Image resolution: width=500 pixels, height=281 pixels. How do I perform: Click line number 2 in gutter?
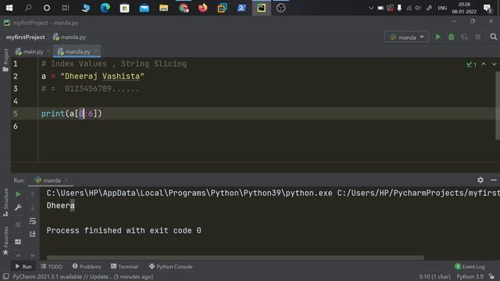pyautogui.click(x=16, y=76)
